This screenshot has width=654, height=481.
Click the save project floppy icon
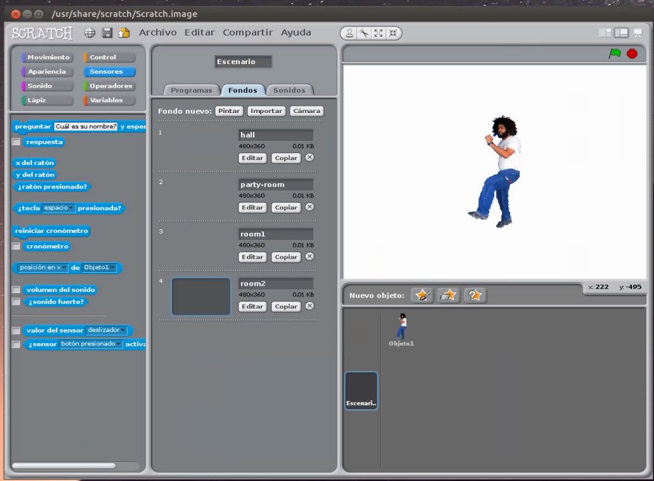point(107,33)
